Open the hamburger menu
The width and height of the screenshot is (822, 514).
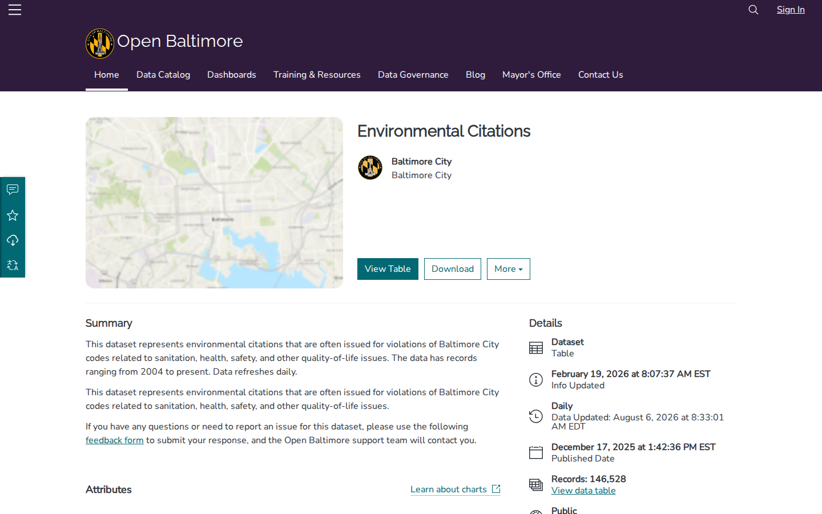point(15,10)
